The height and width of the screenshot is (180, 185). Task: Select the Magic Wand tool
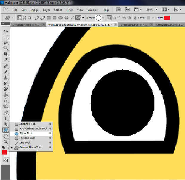[x=6, y=48]
